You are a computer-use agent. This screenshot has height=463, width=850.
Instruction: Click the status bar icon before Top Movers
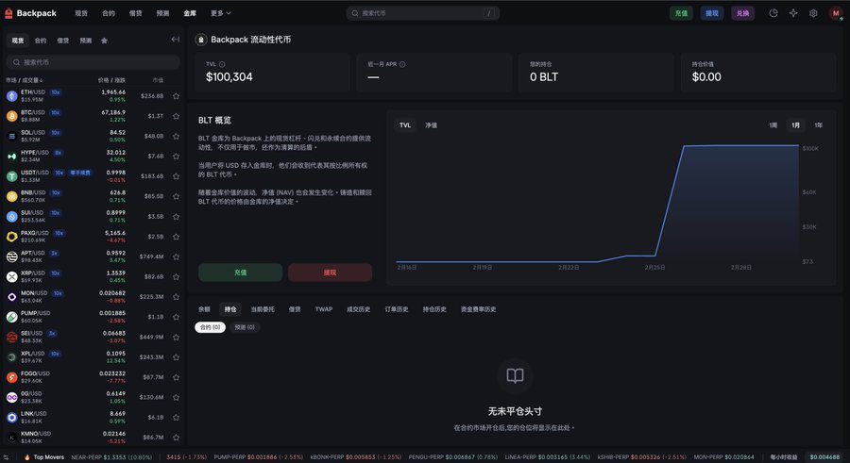pyautogui.click(x=7, y=457)
